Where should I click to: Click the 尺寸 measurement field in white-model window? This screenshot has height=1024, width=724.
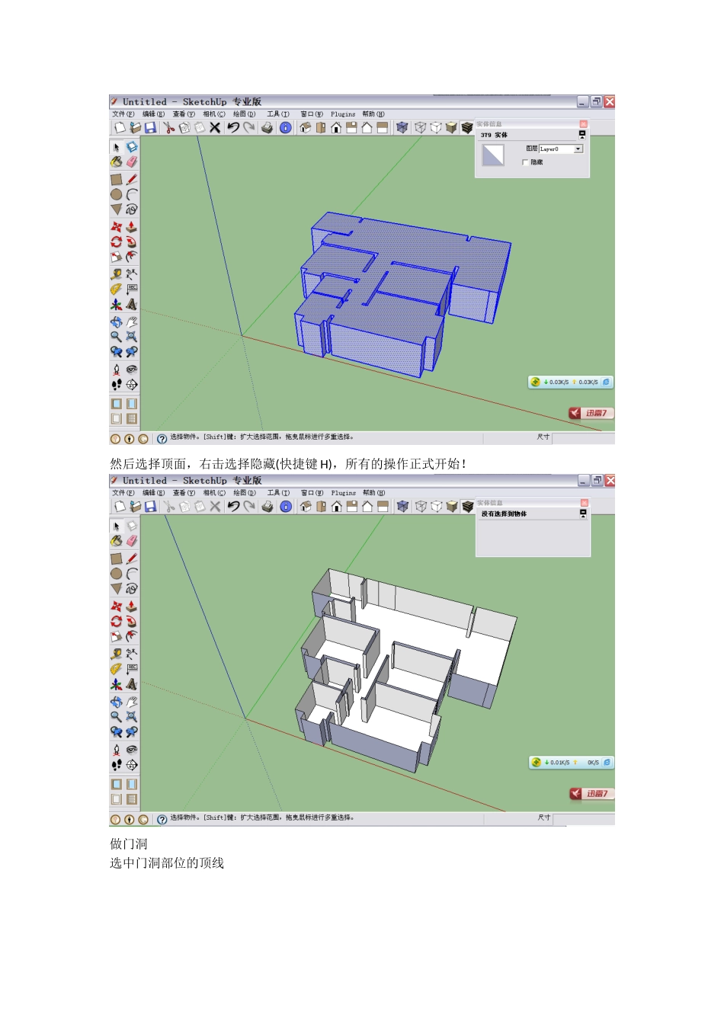[584, 819]
